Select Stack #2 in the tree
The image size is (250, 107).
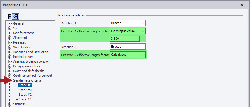click(25, 95)
